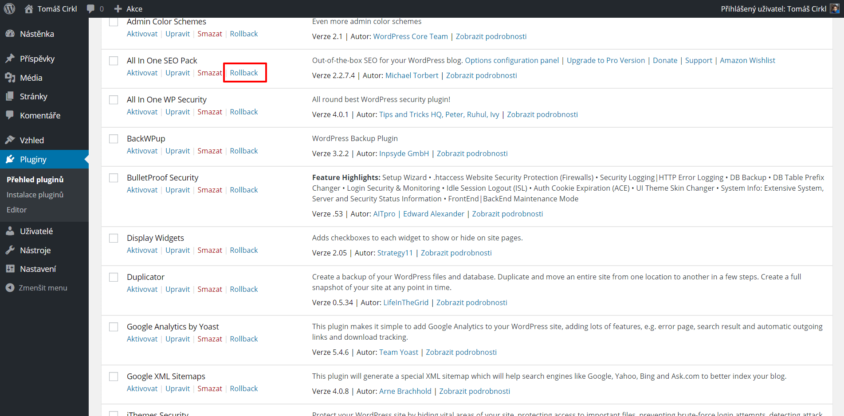Click the Nastavení settings icon
Viewport: 844px width, 416px height.
10,269
